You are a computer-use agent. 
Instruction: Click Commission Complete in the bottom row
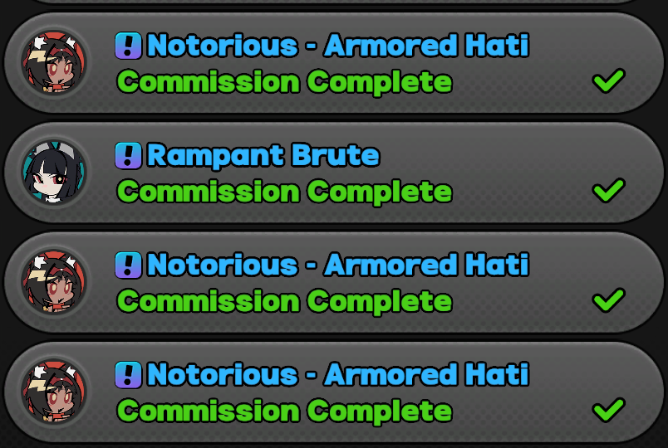pyautogui.click(x=285, y=411)
